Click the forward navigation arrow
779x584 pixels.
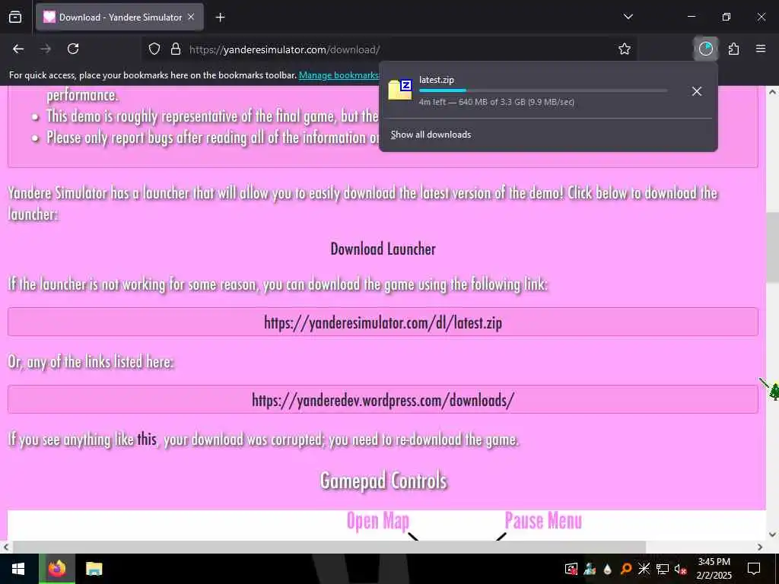(x=46, y=49)
